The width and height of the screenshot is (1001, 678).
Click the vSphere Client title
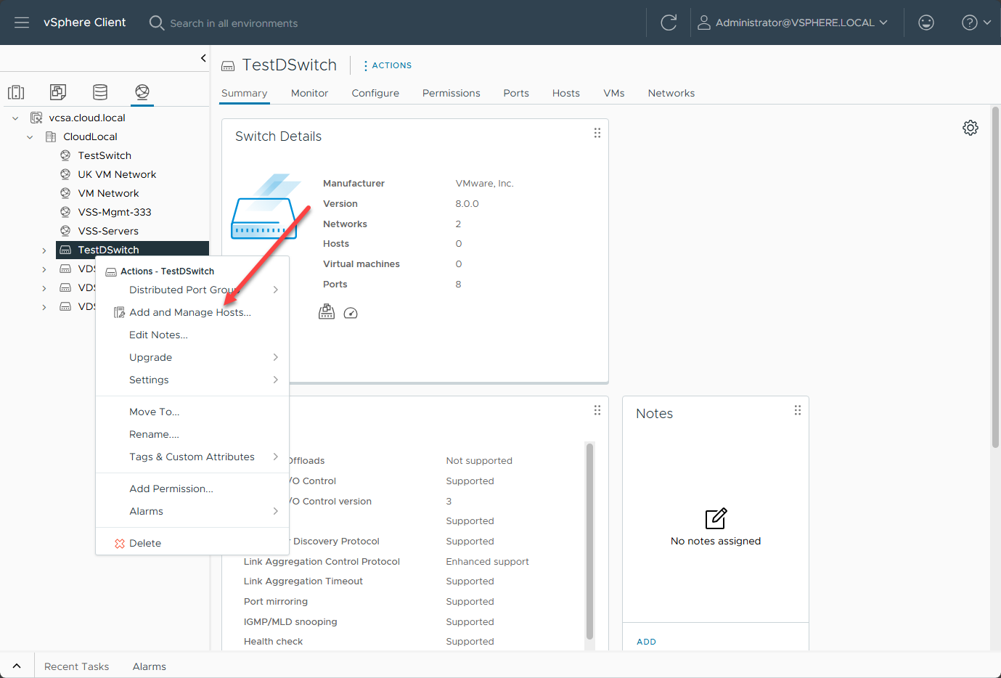tap(85, 23)
